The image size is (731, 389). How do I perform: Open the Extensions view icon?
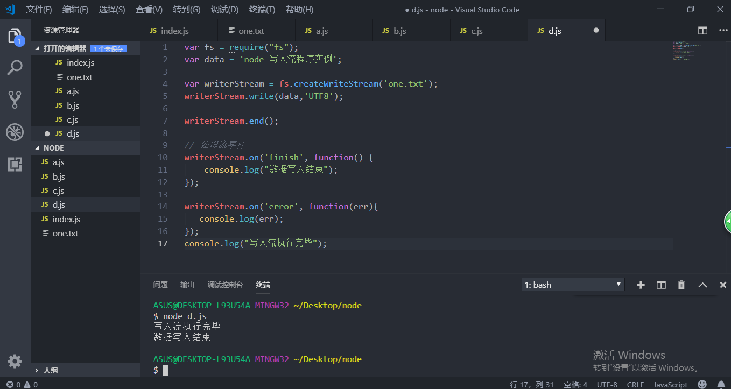pos(15,164)
